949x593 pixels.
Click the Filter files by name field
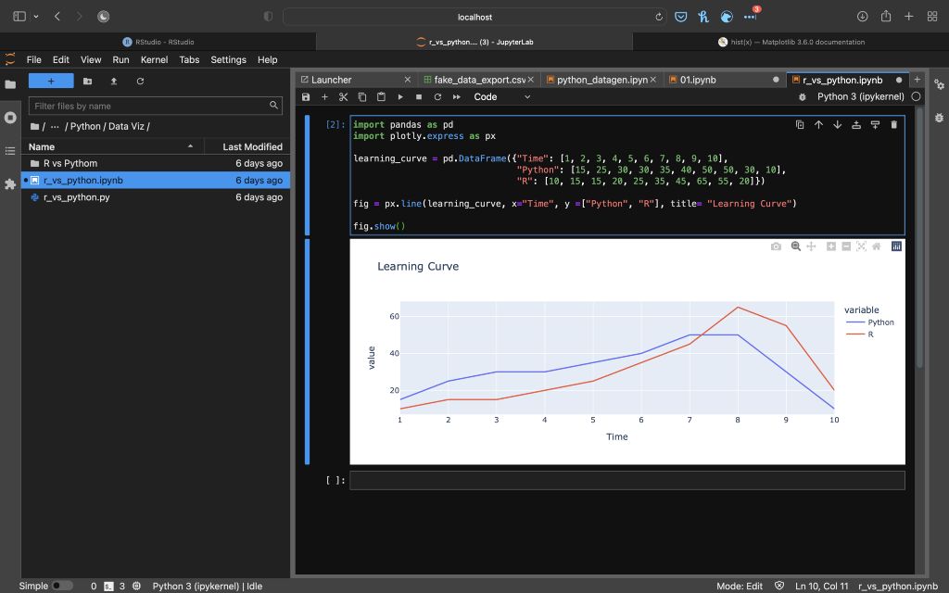pyautogui.click(x=155, y=106)
